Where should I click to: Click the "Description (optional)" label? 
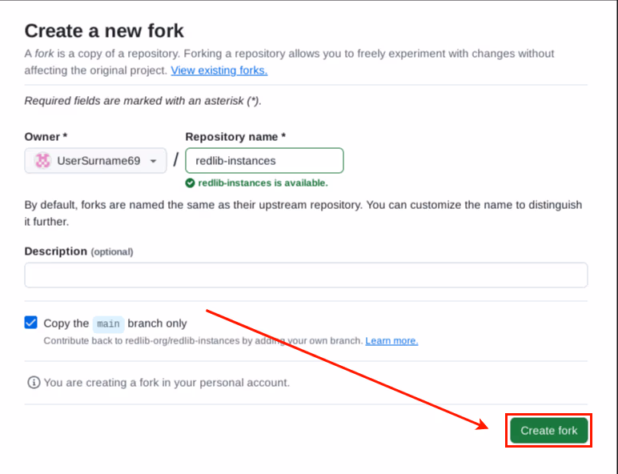point(78,251)
